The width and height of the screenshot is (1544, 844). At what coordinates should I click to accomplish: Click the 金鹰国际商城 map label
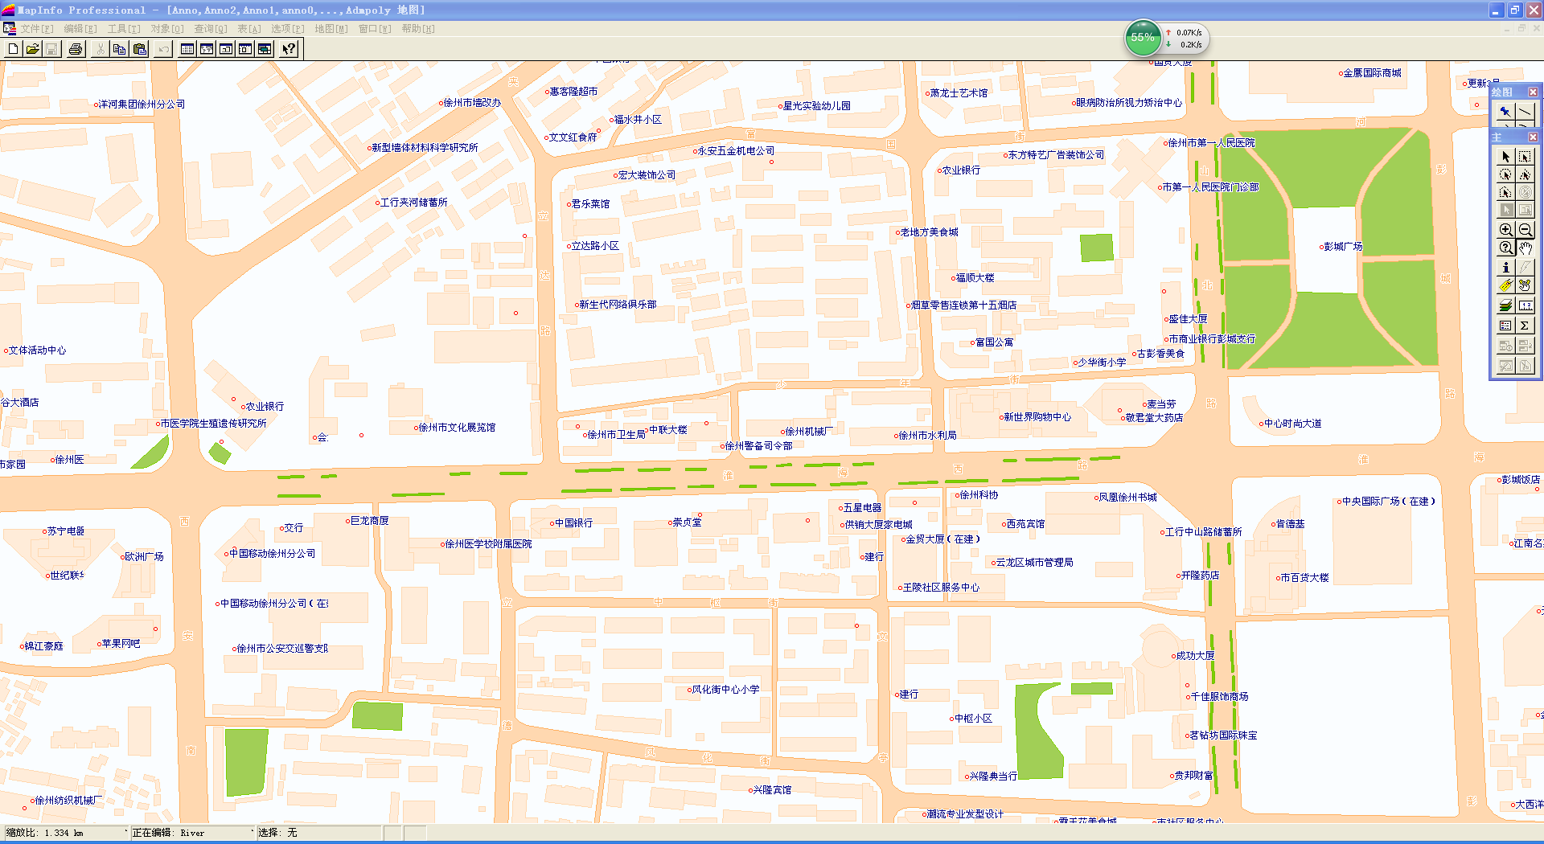[x=1372, y=73]
